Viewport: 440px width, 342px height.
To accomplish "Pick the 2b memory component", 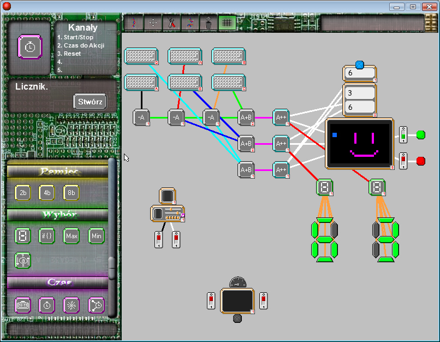I will (x=22, y=192).
